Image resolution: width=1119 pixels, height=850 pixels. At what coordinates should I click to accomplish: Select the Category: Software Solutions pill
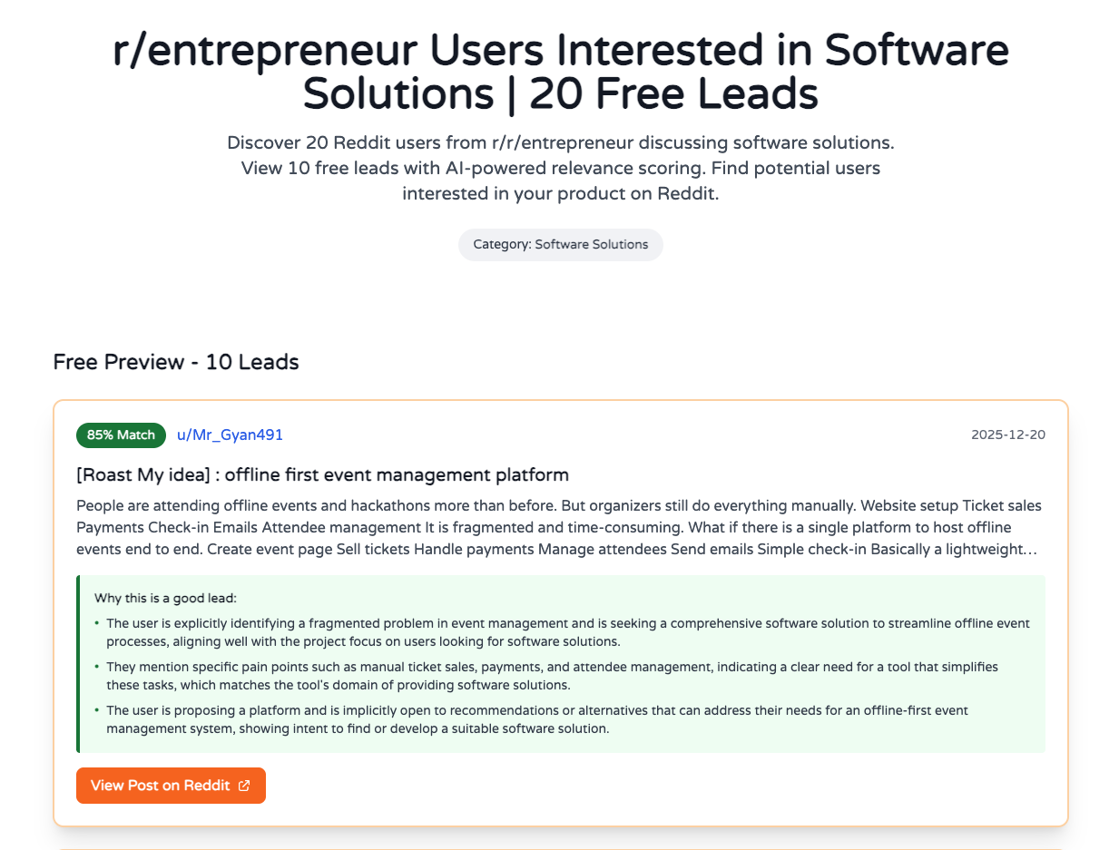click(560, 245)
